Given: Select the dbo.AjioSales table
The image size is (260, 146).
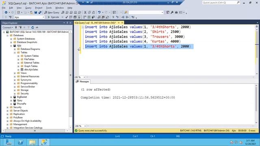Looking at the screenshot, I should [31, 70].
